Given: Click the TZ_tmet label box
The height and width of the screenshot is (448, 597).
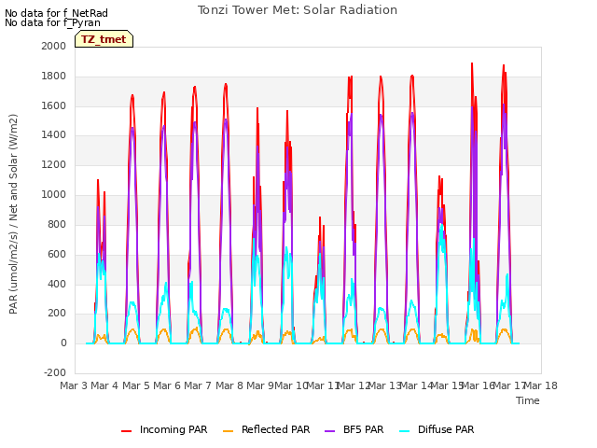Looking at the screenshot, I should click(x=104, y=39).
